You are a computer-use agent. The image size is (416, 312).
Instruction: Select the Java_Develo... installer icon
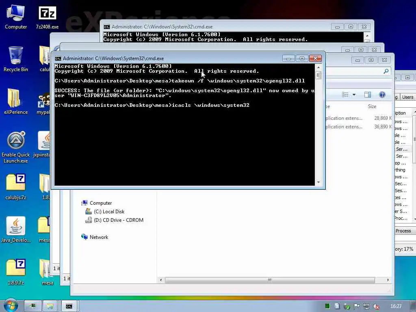coord(16,230)
